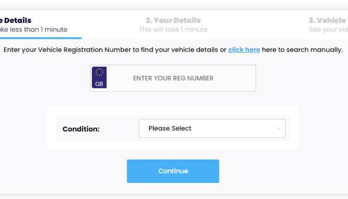Click the chevron arrow in Condition dropdown
This screenshot has height=199, width=348.
click(279, 129)
